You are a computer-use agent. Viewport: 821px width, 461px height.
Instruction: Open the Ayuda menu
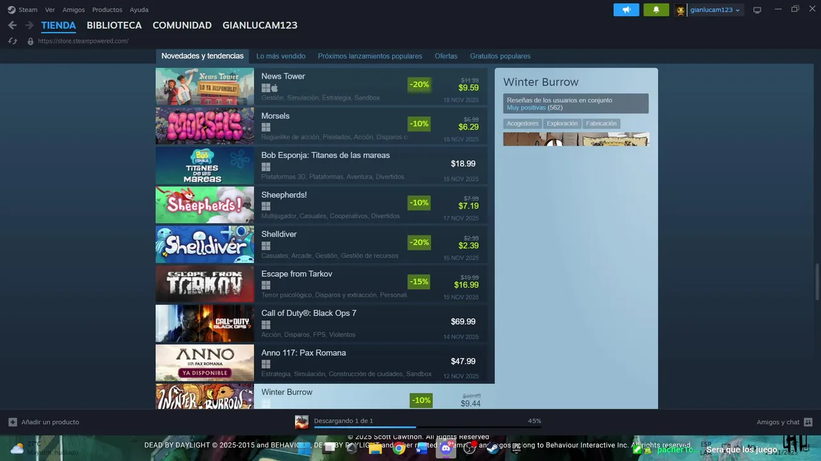click(x=139, y=10)
